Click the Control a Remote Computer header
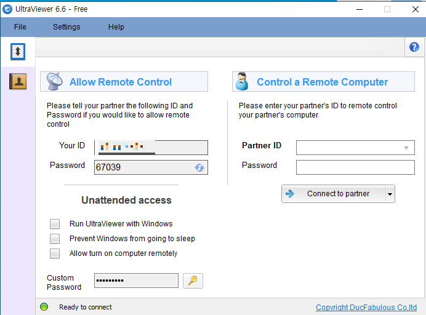 (323, 81)
